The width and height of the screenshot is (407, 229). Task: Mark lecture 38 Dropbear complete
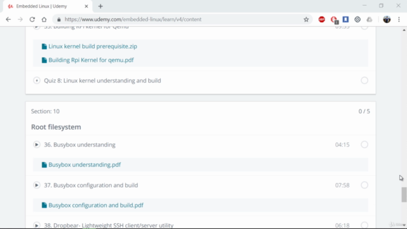364,225
